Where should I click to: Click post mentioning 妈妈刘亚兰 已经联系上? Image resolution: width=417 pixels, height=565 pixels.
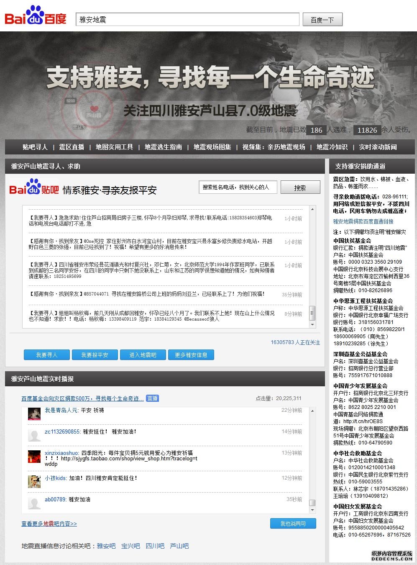(x=147, y=294)
